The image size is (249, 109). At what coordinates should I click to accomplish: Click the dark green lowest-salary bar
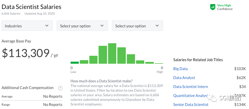pyautogui.click(x=75, y=62)
